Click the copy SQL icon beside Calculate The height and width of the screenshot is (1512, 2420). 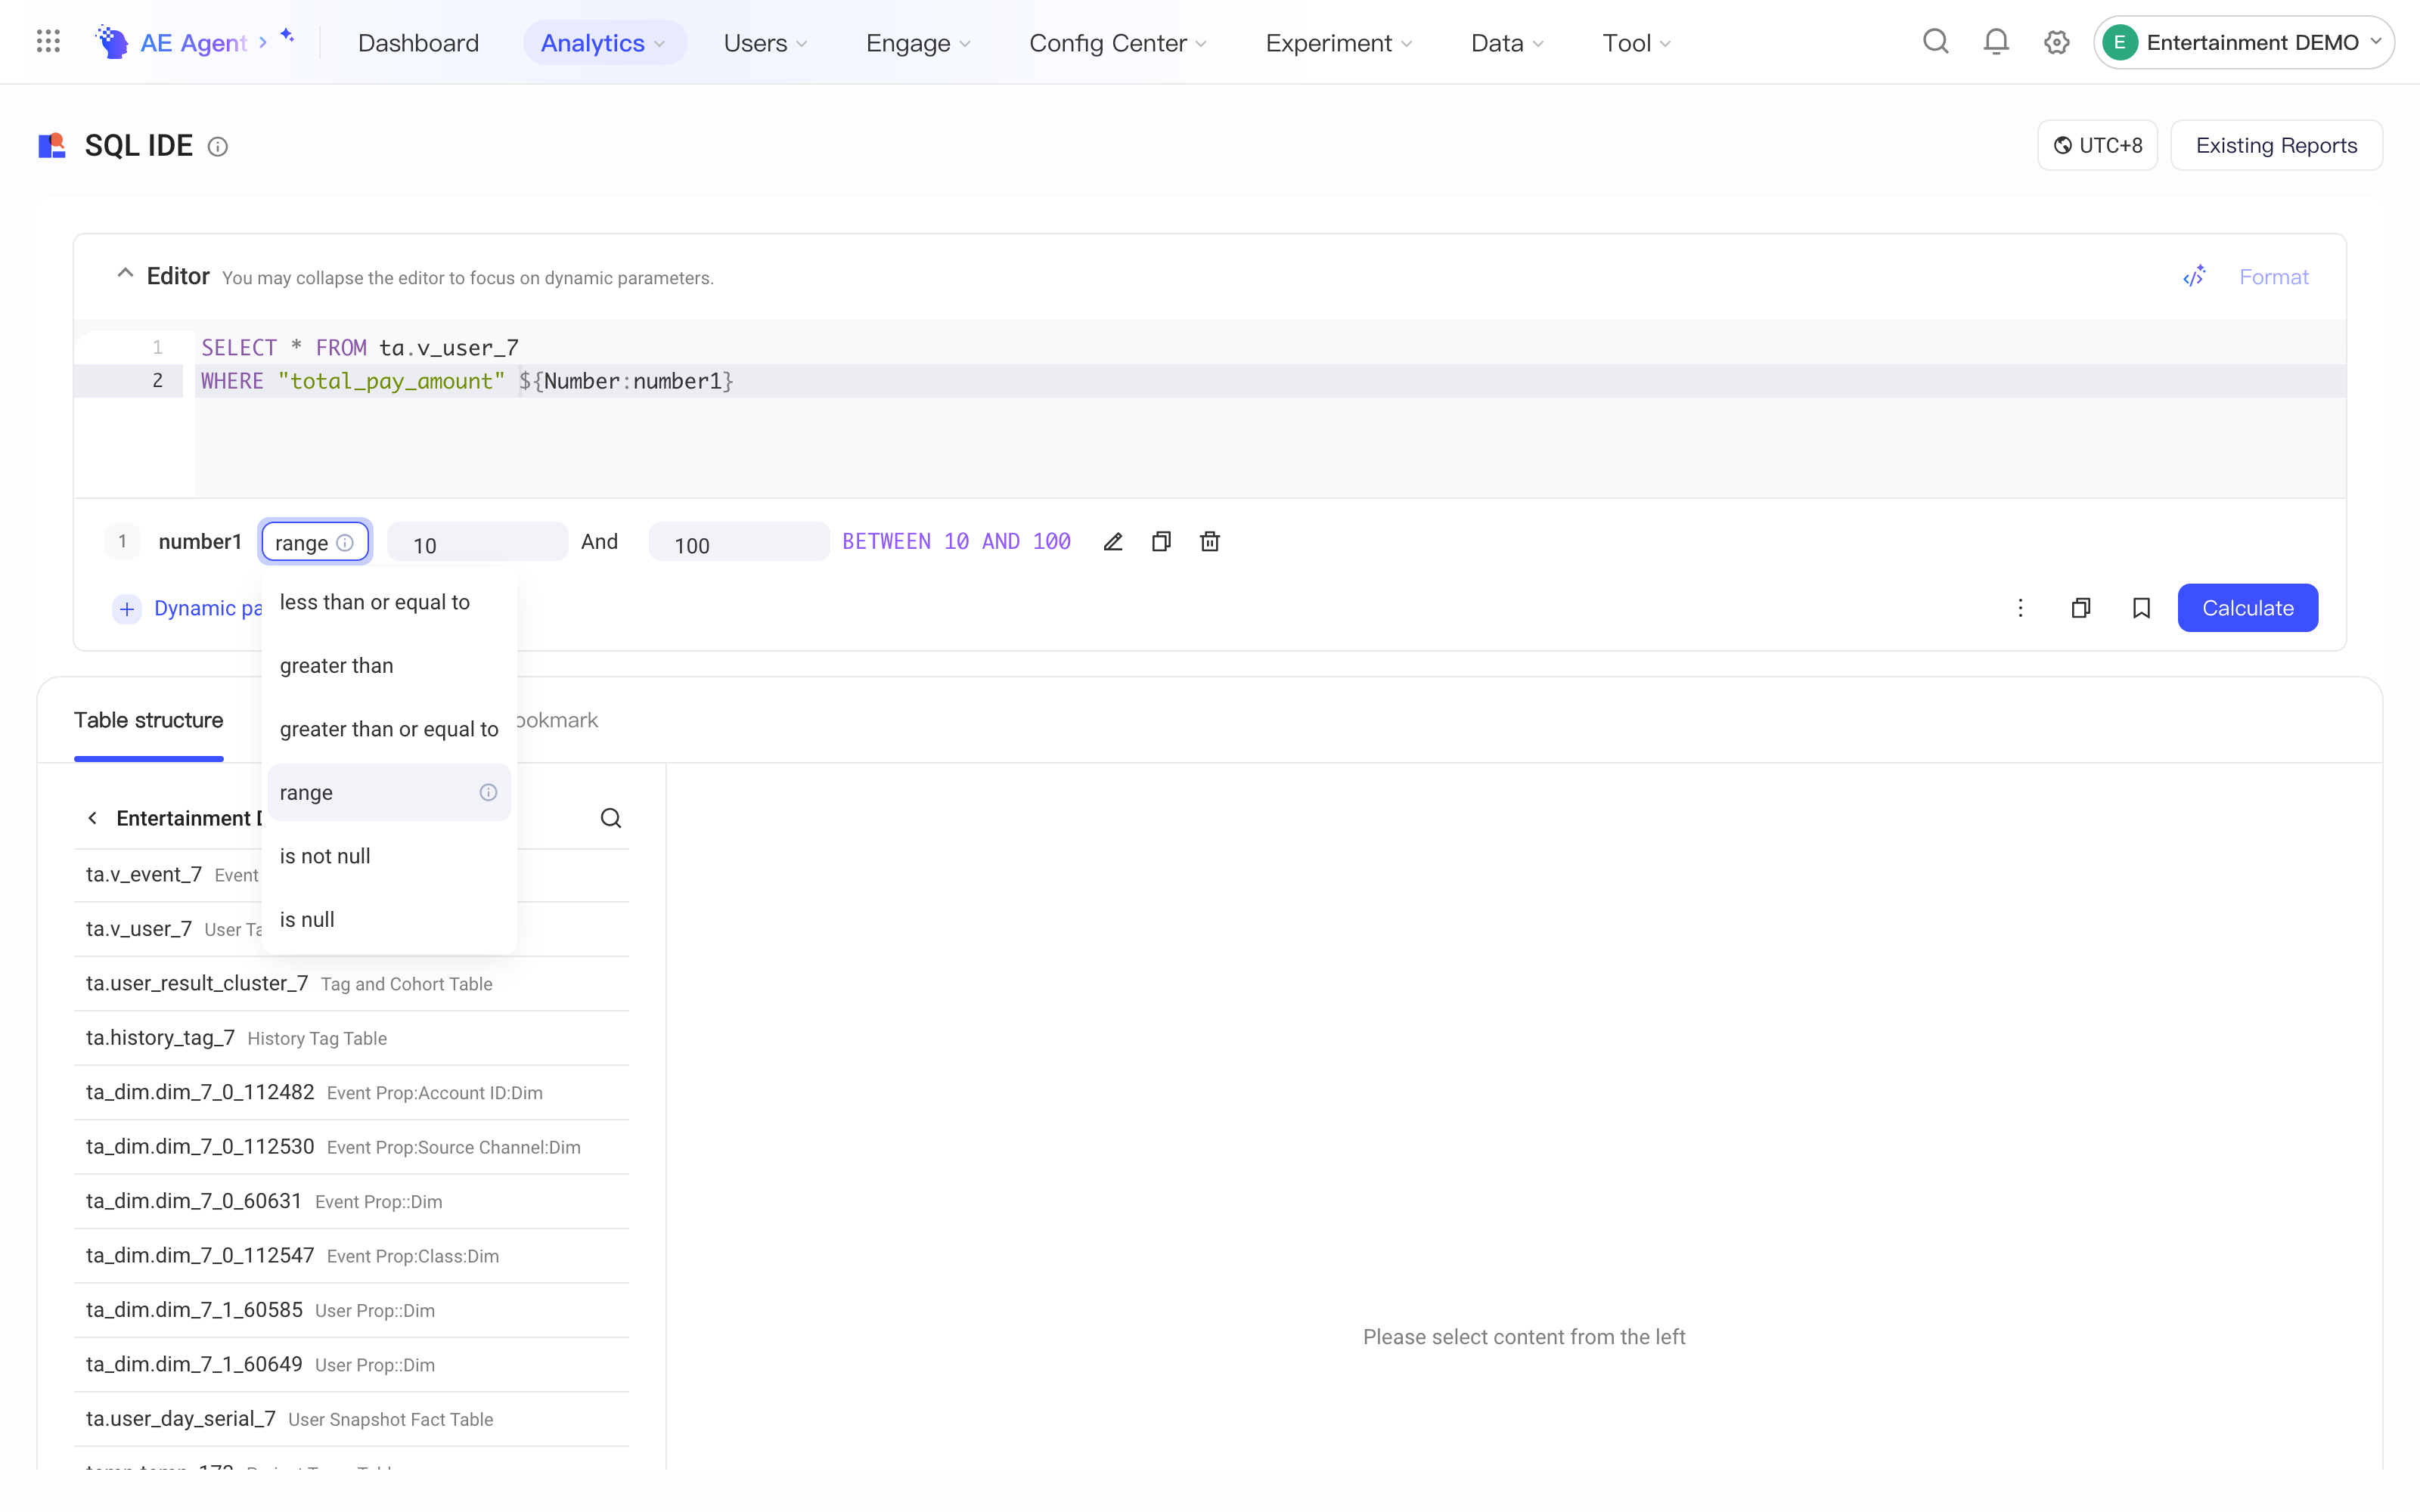2081,608
